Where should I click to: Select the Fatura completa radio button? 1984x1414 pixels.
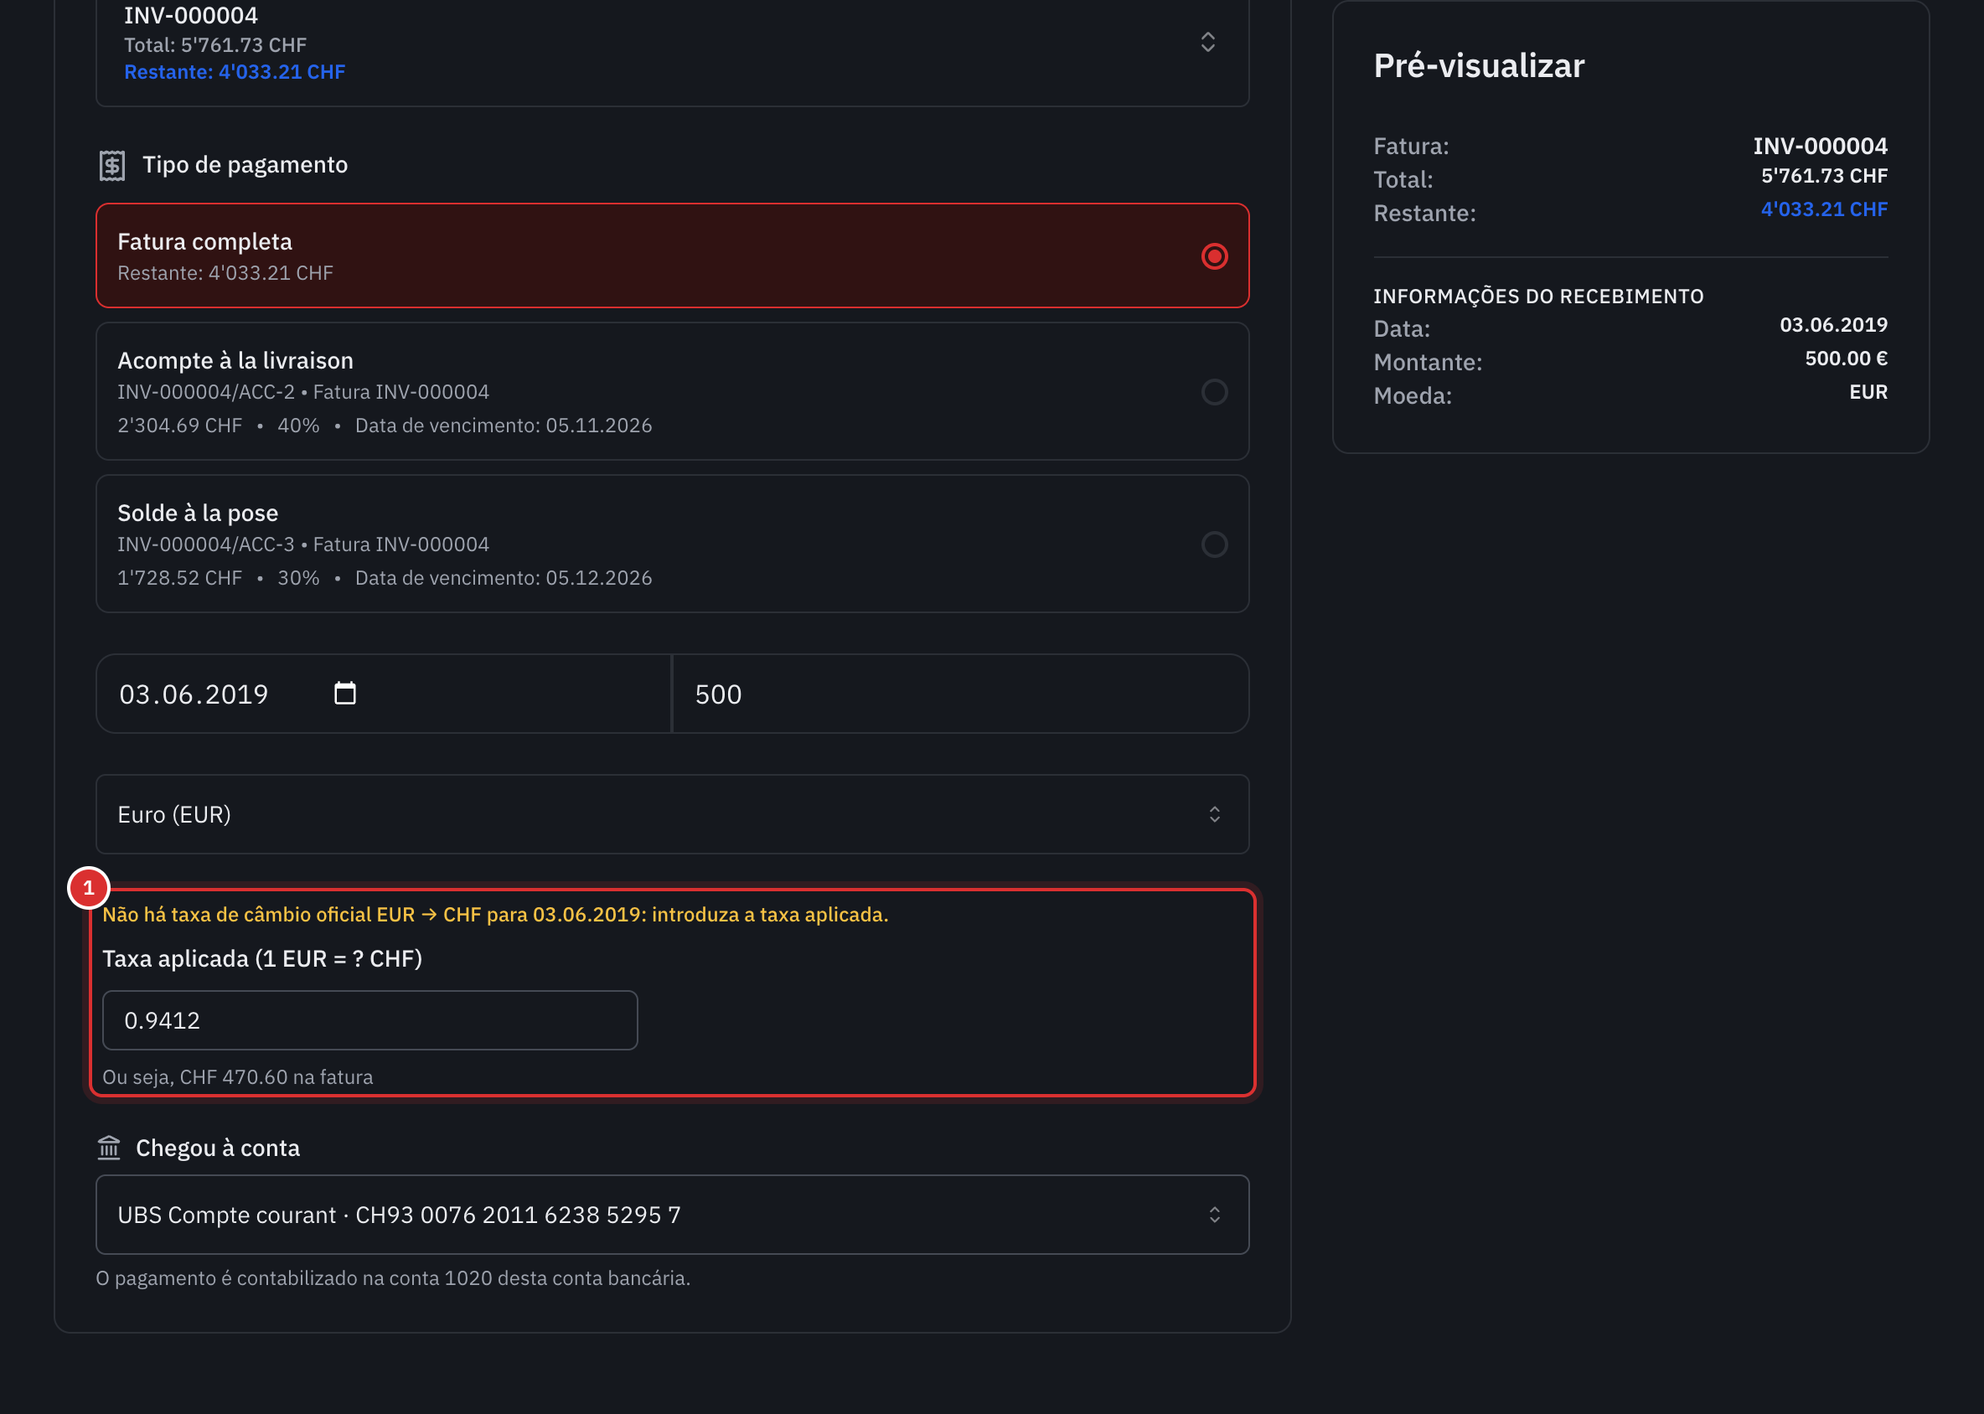1214,256
